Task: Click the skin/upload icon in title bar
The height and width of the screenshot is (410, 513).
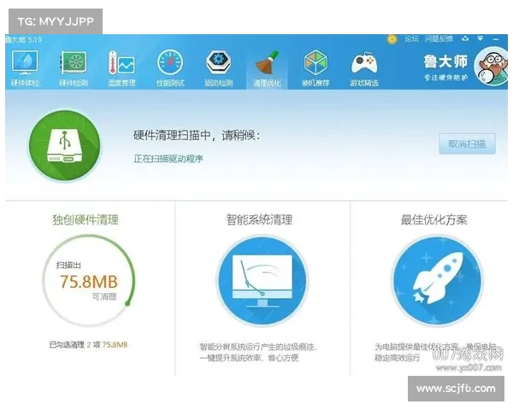Action: pyautogui.click(x=465, y=39)
